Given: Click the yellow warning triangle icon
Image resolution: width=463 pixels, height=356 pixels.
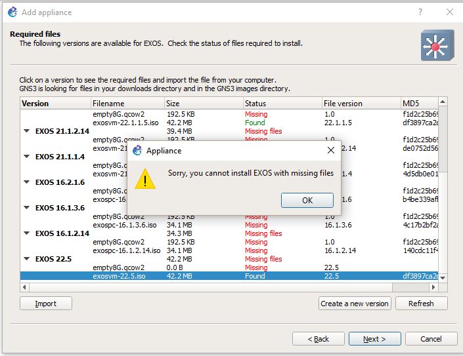Looking at the screenshot, I should [145, 179].
